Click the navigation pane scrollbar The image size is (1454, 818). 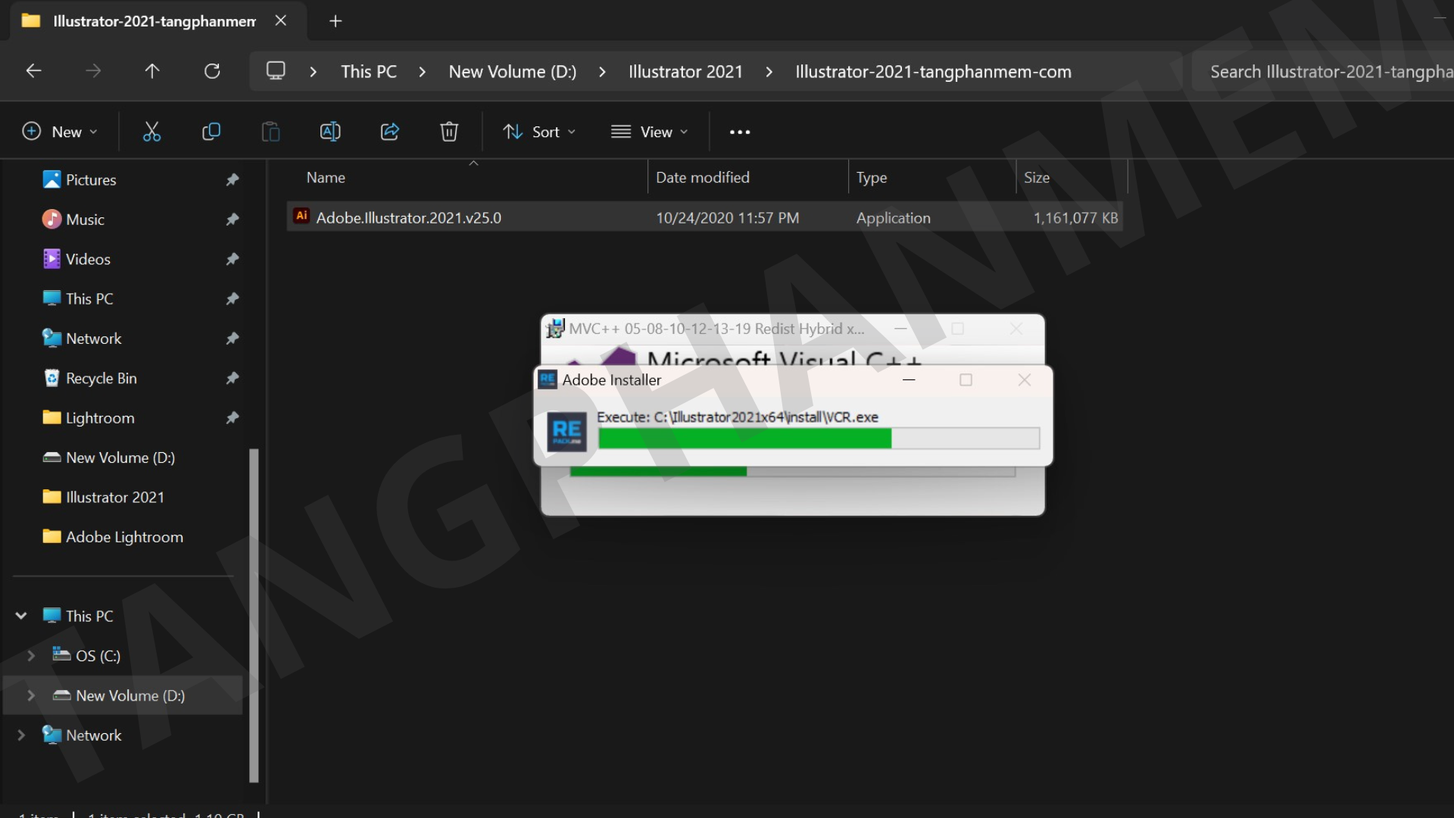(254, 615)
